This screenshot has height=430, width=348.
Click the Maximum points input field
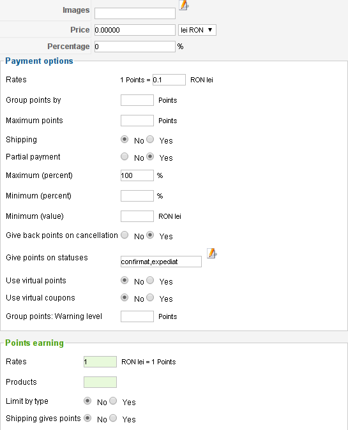137,121
